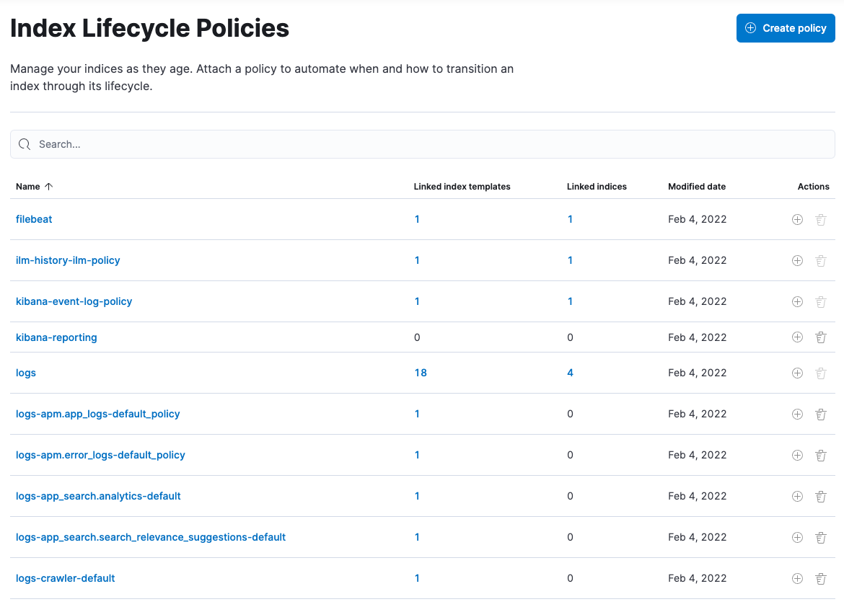The height and width of the screenshot is (607, 844).
Task: Click the add icon beside kibana-event-log-policy
Action: click(797, 301)
